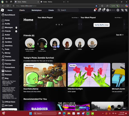The image size is (129, 116).
Task: Open Friends in the sidebar
Action: tap(6, 31)
